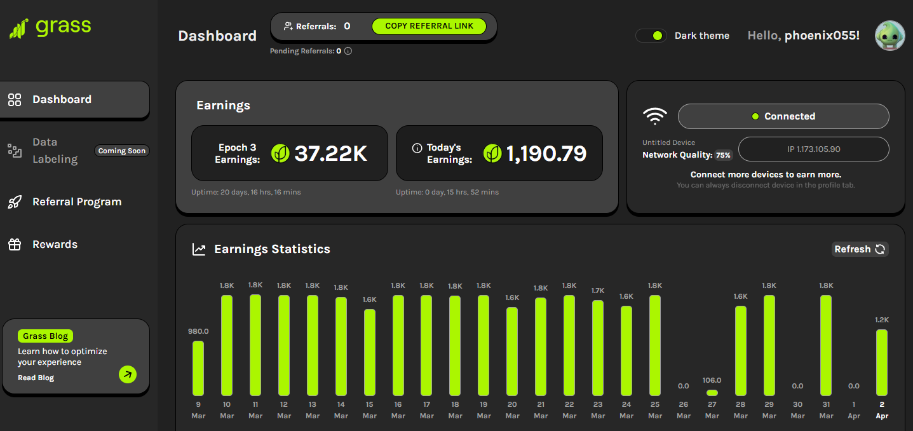Screen dimensions: 913x431
Task: Click the Uptime 0 day, 15 hrs text
Action: coord(447,192)
